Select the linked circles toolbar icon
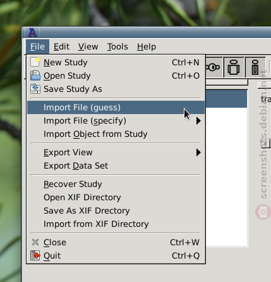The width and height of the screenshot is (271, 282). (x=213, y=68)
